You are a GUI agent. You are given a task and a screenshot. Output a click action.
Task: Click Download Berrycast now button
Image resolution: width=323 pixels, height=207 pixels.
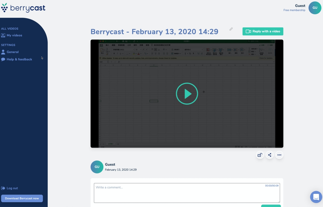(x=22, y=198)
